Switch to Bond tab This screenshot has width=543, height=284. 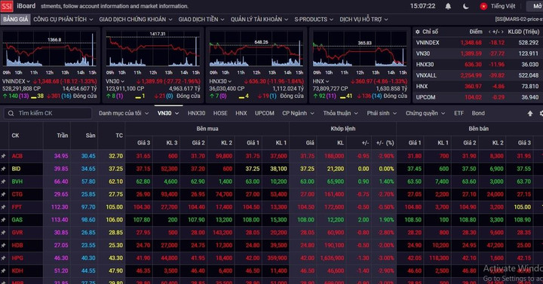pos(478,113)
